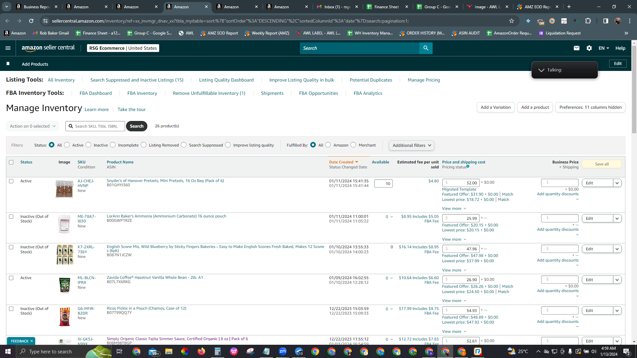The image size is (637, 358).
Task: Close the FEEDBACK tab with the X
Action: [x=32, y=341]
